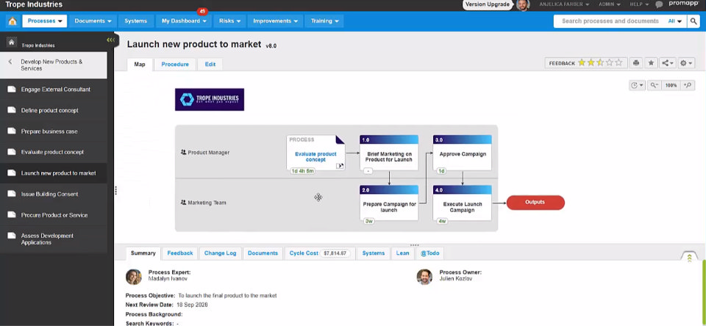Collapse the left sidebar with arrows icon

(111, 40)
